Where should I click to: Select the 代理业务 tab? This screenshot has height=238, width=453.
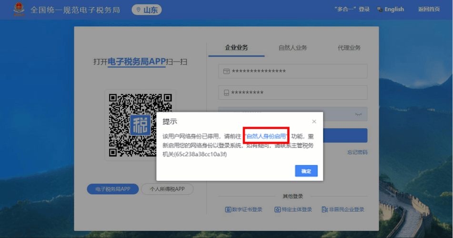click(349, 48)
